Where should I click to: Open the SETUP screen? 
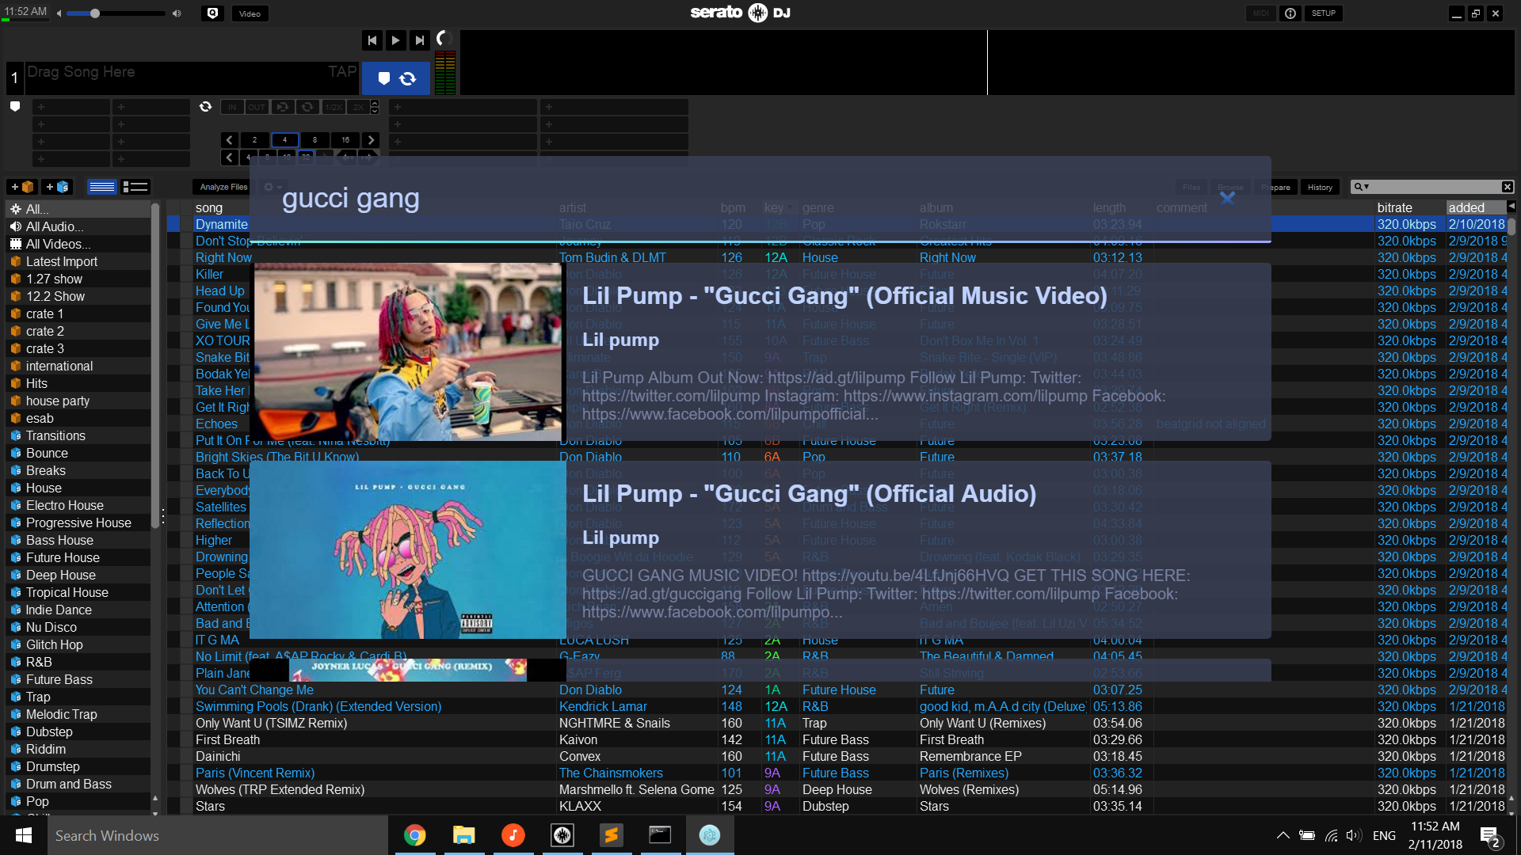(1323, 13)
